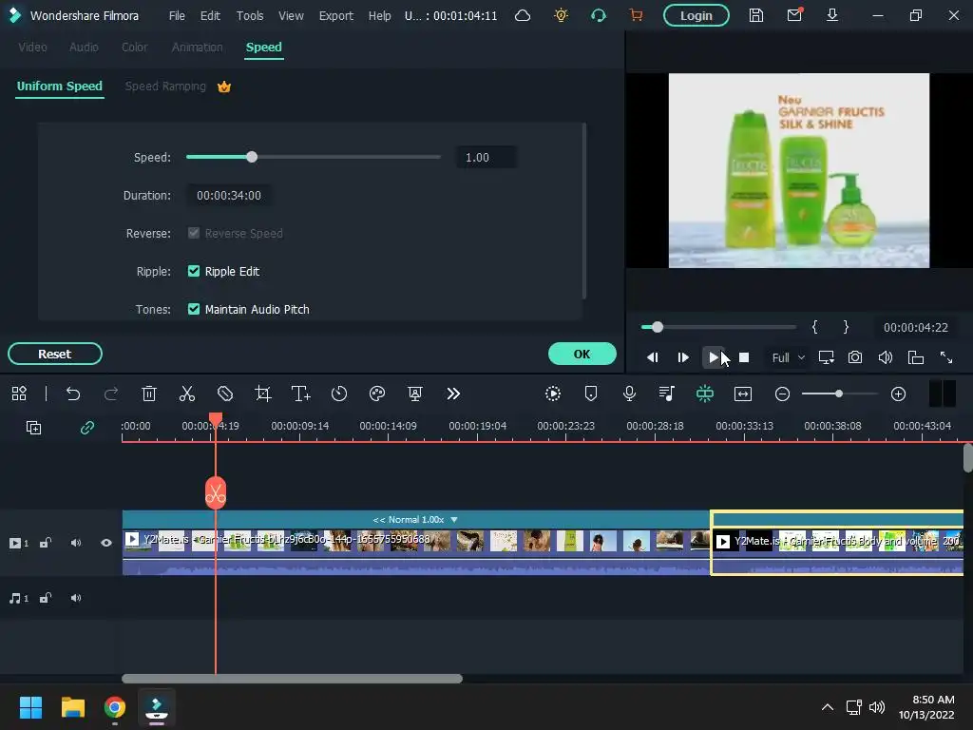The width and height of the screenshot is (973, 730).
Task: Open the shopping cart icon
Action: pyautogui.click(x=636, y=15)
